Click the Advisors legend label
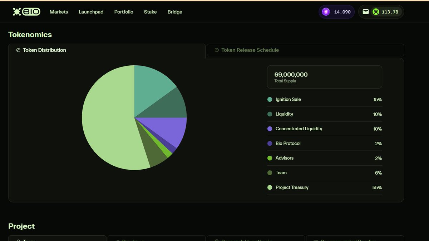Screen dimensions: 429x241 [285, 158]
